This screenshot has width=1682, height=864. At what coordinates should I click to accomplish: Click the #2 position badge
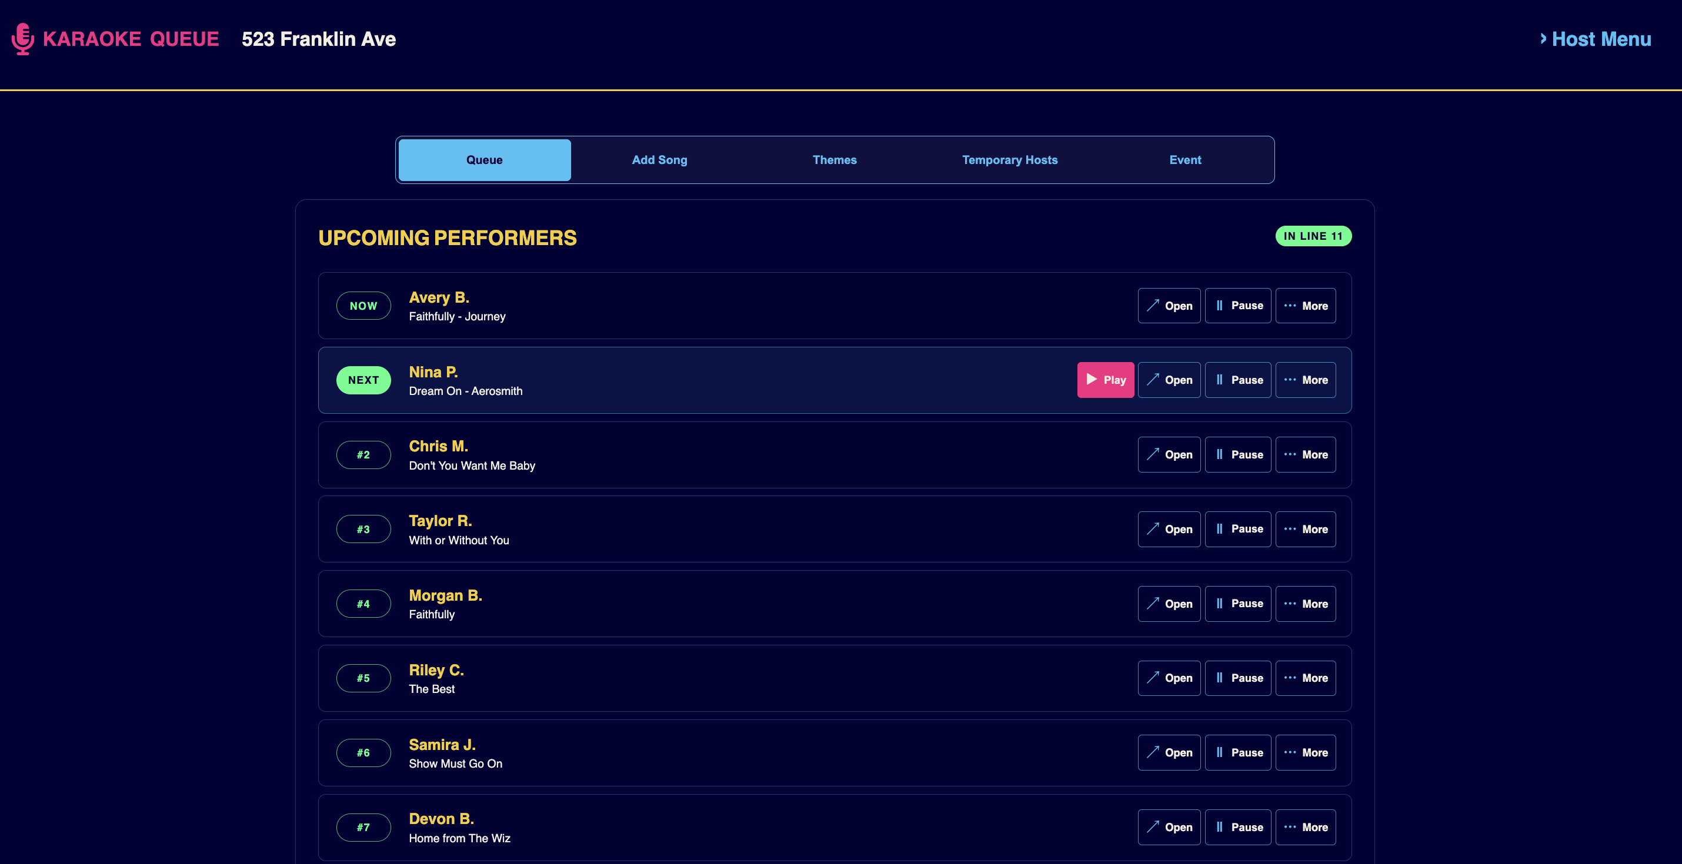[x=363, y=455]
